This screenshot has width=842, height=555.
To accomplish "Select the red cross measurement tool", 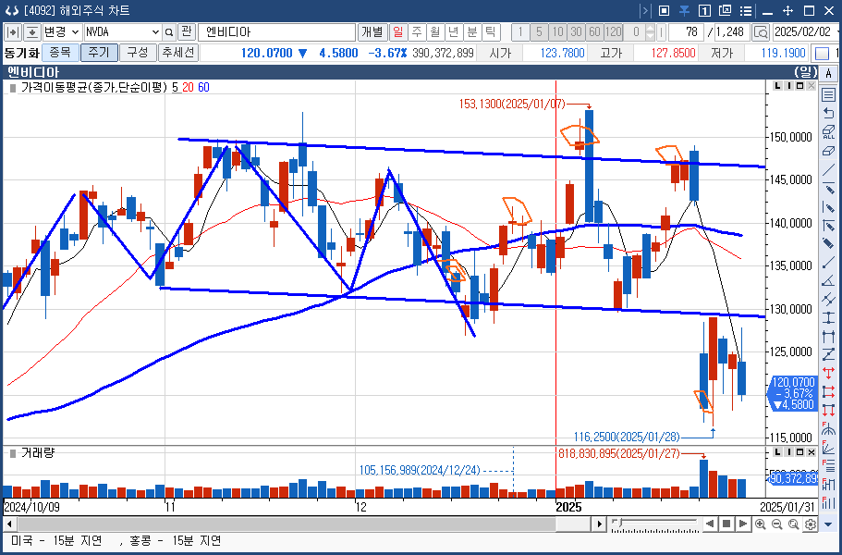I will point(828,373).
